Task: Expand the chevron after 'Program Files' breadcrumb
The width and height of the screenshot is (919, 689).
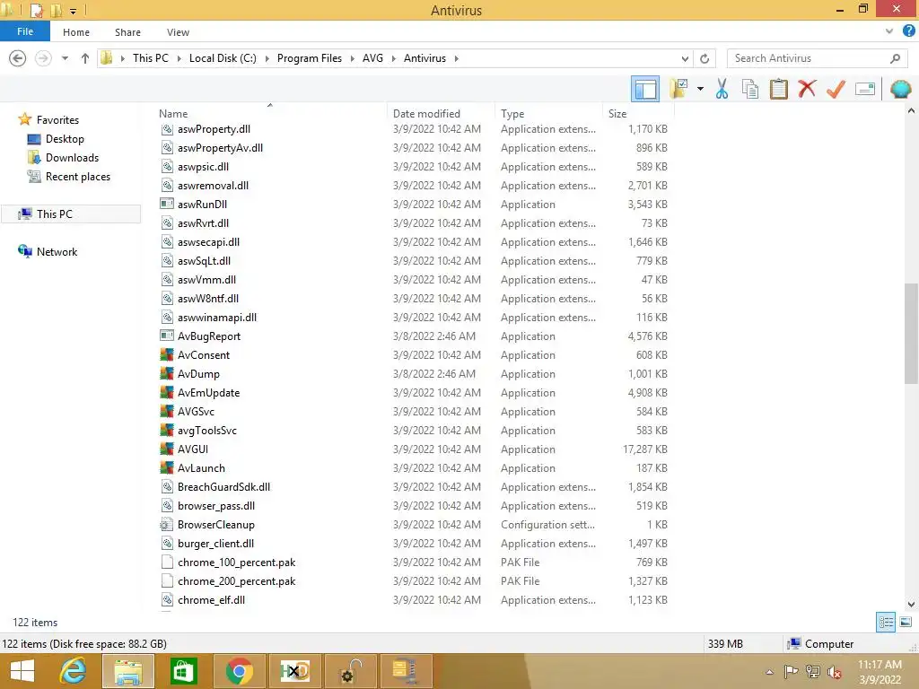Action: 352,58
